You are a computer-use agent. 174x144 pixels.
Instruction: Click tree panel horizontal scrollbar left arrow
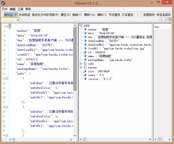click(x=81, y=139)
